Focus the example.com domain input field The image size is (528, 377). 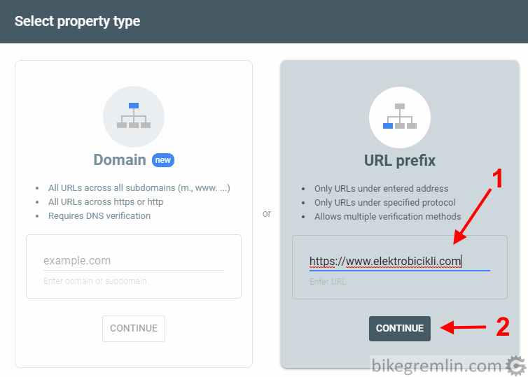coord(134,261)
